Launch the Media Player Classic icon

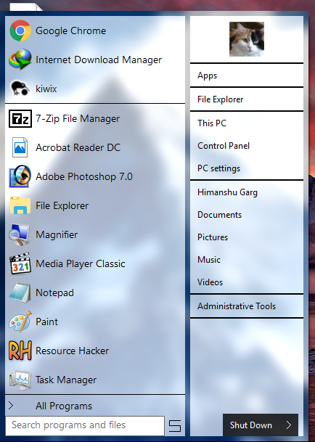tap(20, 263)
